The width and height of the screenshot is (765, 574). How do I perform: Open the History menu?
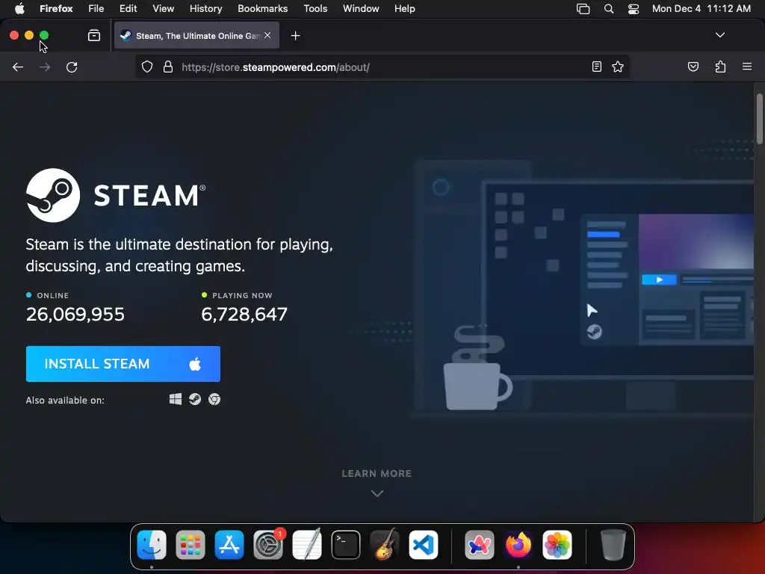pos(205,8)
